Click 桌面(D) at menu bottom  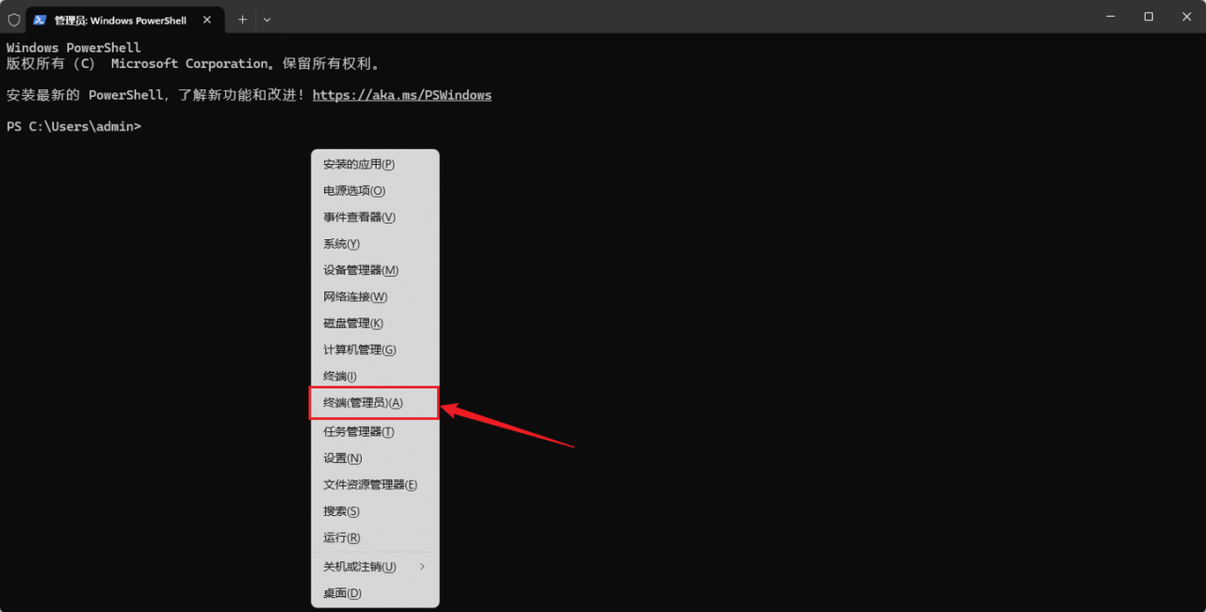click(342, 593)
